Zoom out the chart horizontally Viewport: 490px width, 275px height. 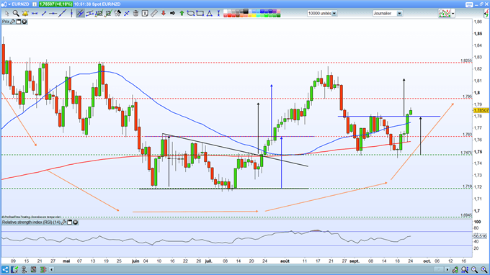[474, 269]
